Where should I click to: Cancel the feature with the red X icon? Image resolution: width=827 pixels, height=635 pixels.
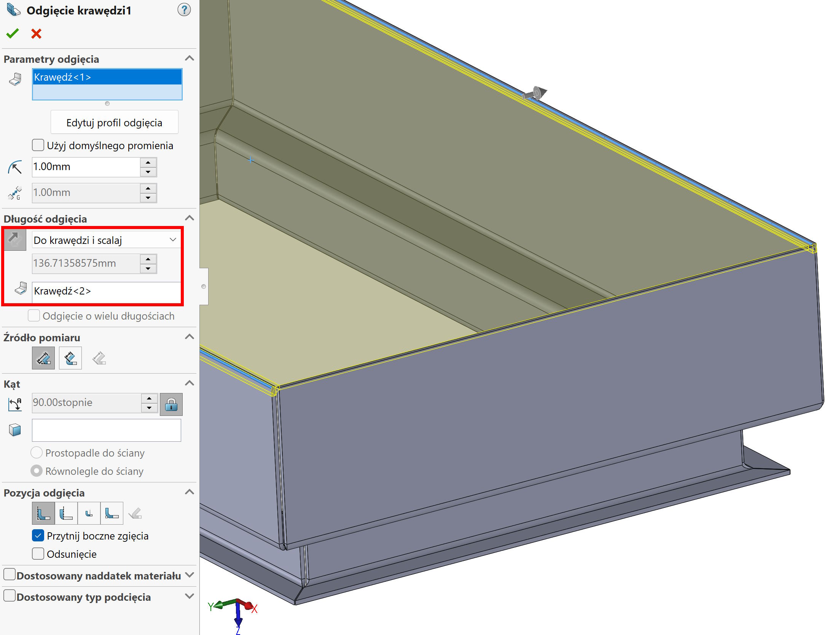[36, 34]
